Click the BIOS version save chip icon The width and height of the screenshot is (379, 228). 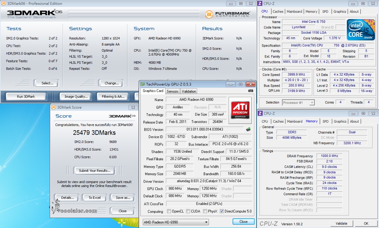click(x=248, y=129)
